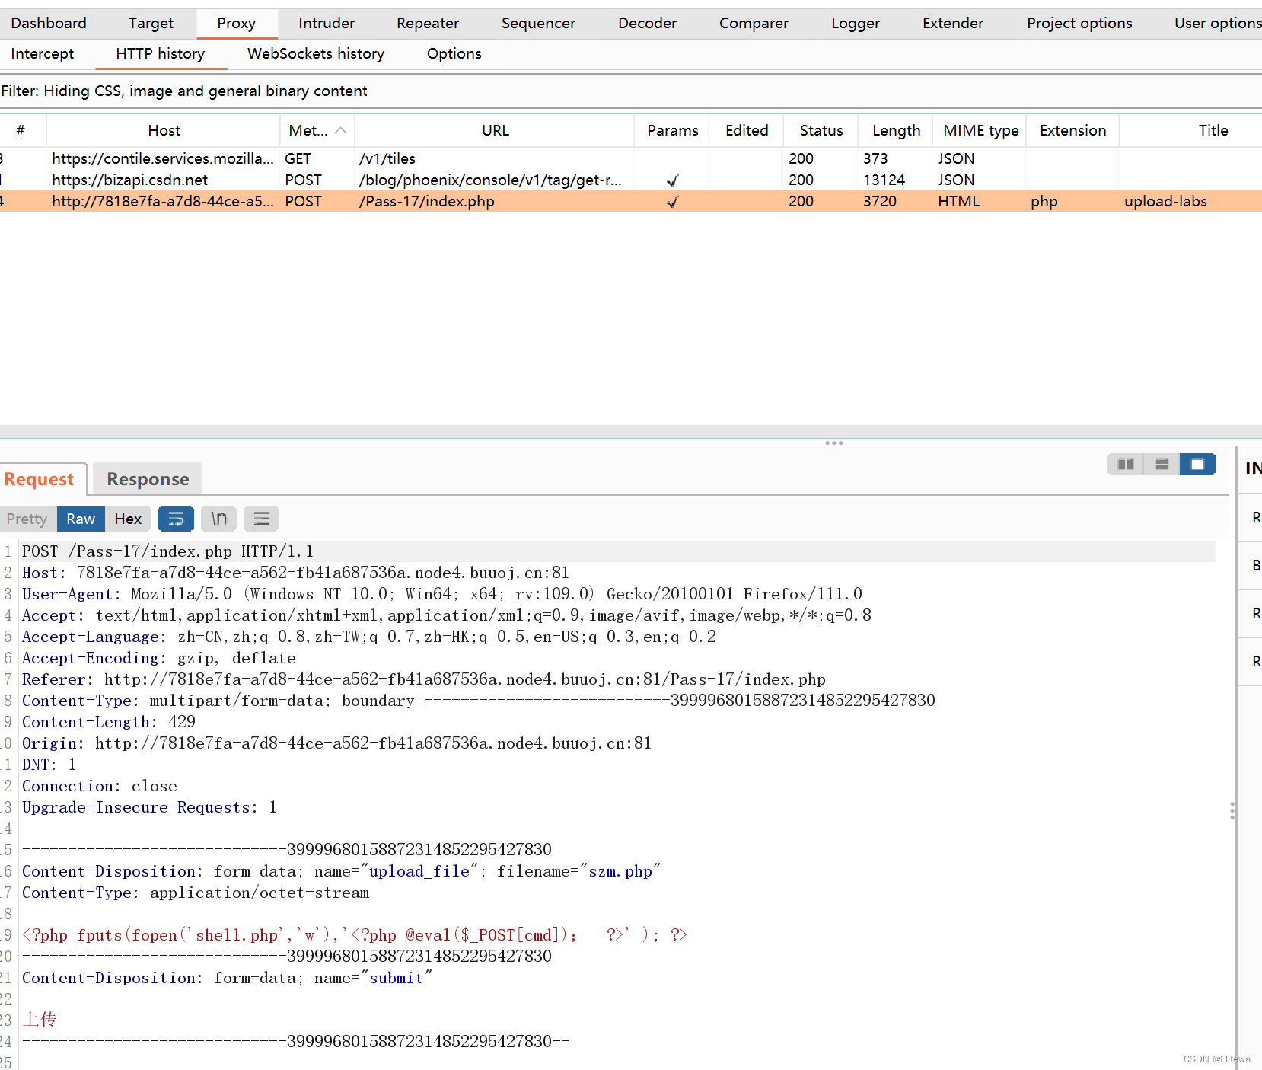This screenshot has height=1070, width=1262.
Task: Sort by Status column header
Action: tap(821, 130)
